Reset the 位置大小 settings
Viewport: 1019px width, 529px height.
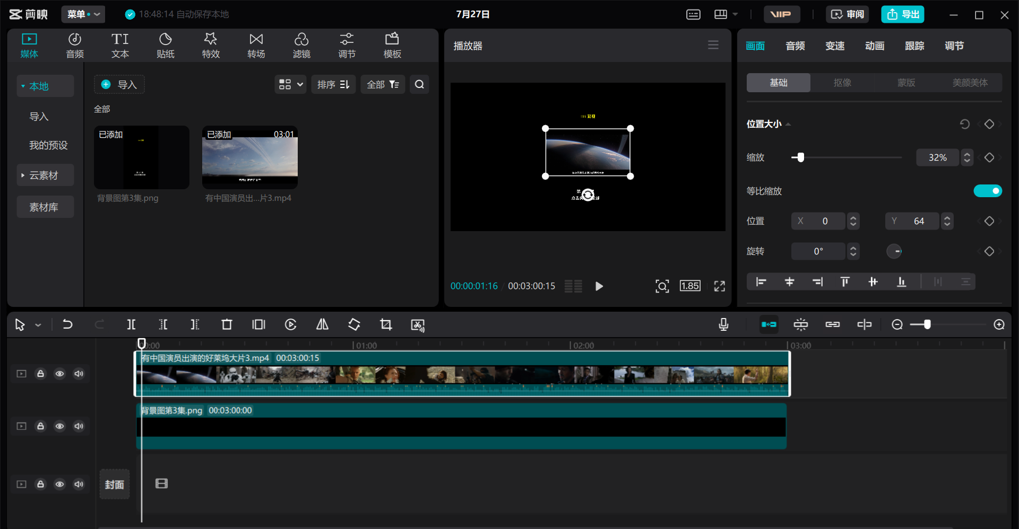[x=965, y=124]
